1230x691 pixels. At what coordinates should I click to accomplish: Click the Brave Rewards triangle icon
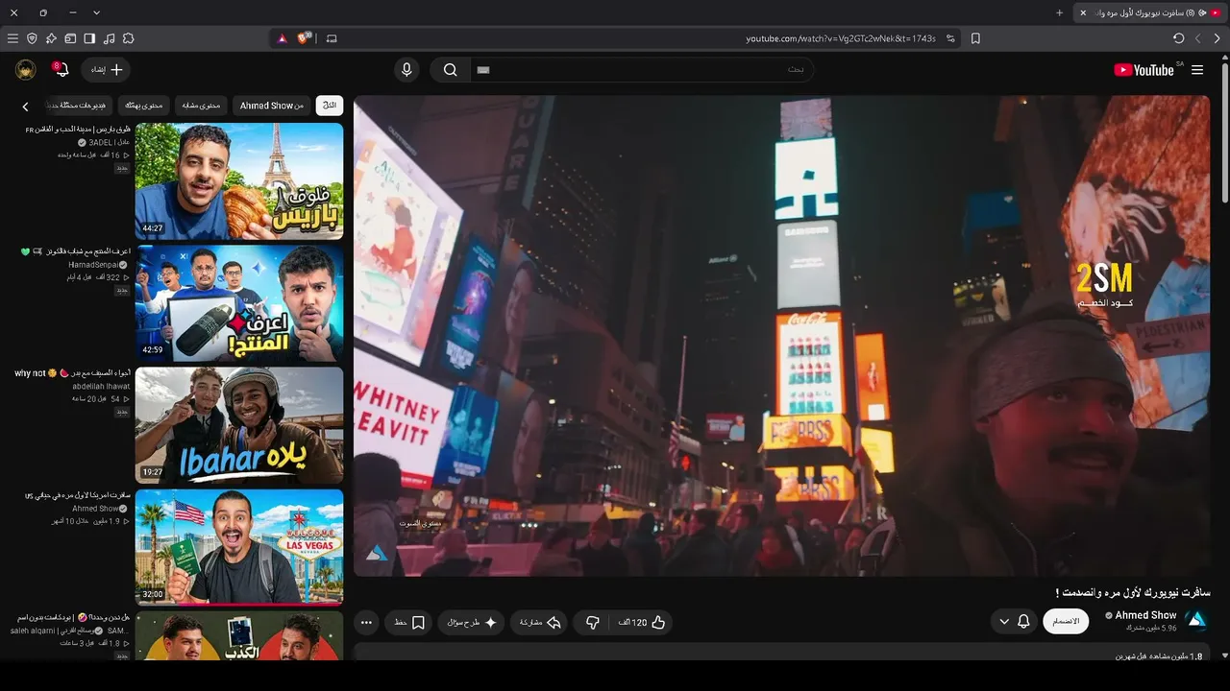pyautogui.click(x=283, y=38)
